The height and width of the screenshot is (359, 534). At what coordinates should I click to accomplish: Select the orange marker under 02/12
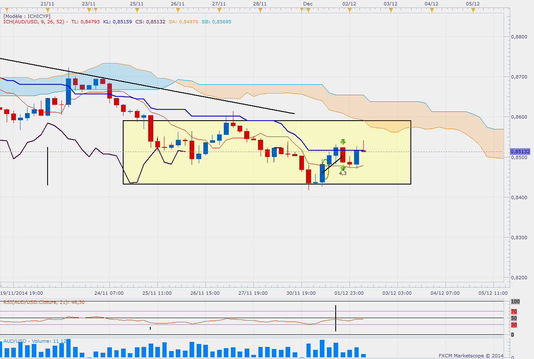click(x=349, y=9)
